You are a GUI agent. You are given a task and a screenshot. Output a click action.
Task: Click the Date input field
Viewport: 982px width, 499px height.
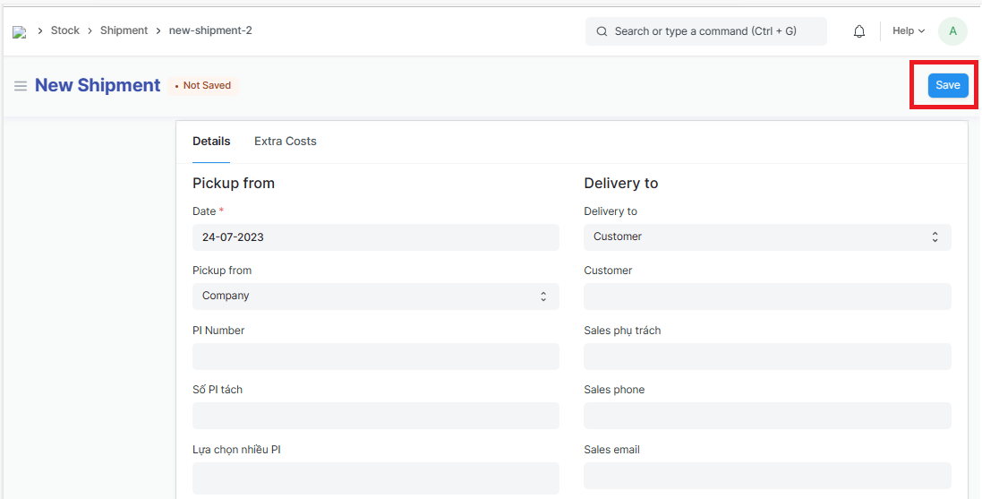click(375, 237)
